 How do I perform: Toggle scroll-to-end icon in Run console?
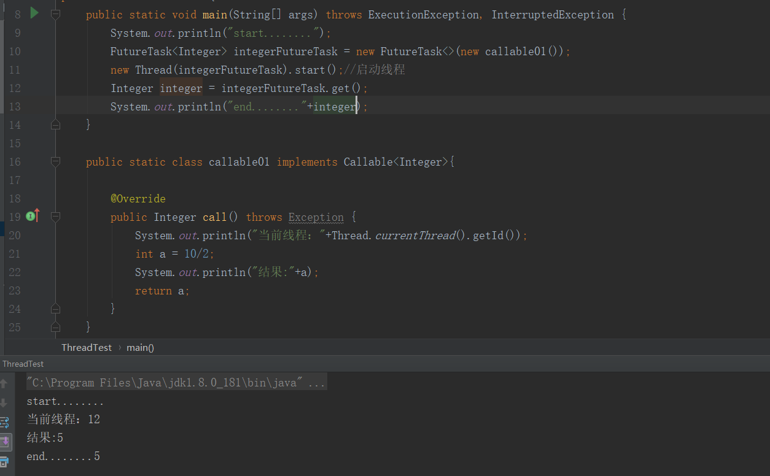[x=4, y=442]
